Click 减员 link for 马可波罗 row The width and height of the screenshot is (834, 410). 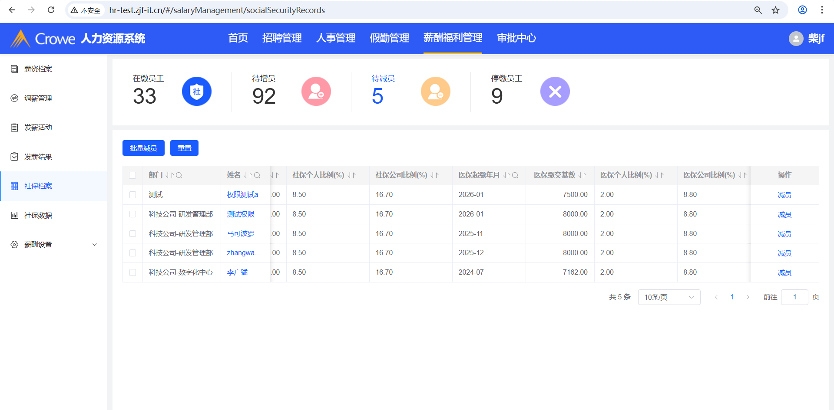(784, 234)
